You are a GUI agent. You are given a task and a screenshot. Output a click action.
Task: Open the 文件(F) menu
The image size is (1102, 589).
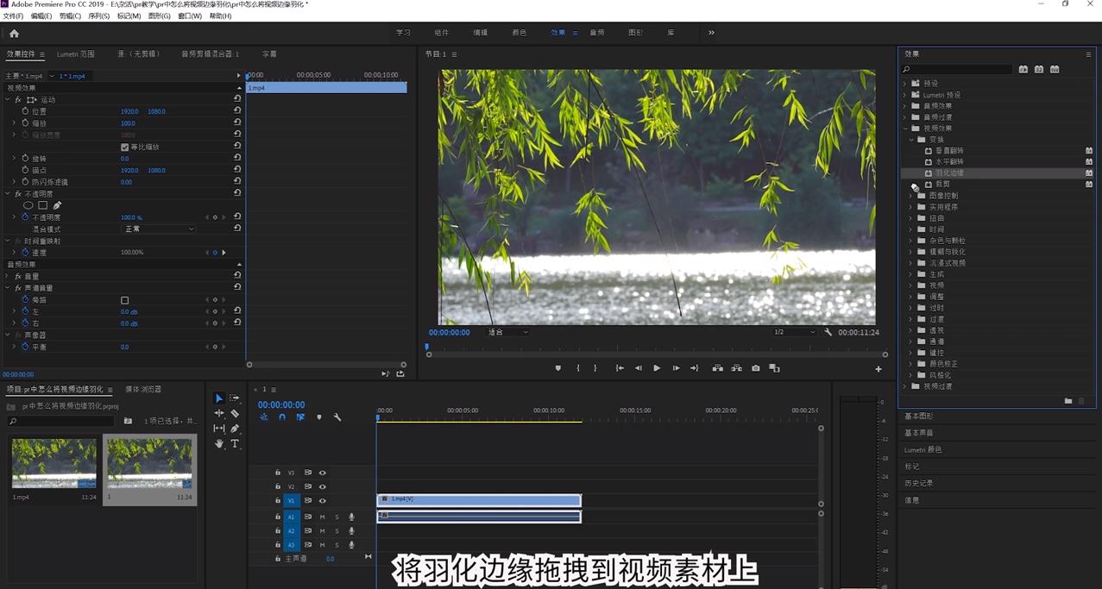[13, 16]
